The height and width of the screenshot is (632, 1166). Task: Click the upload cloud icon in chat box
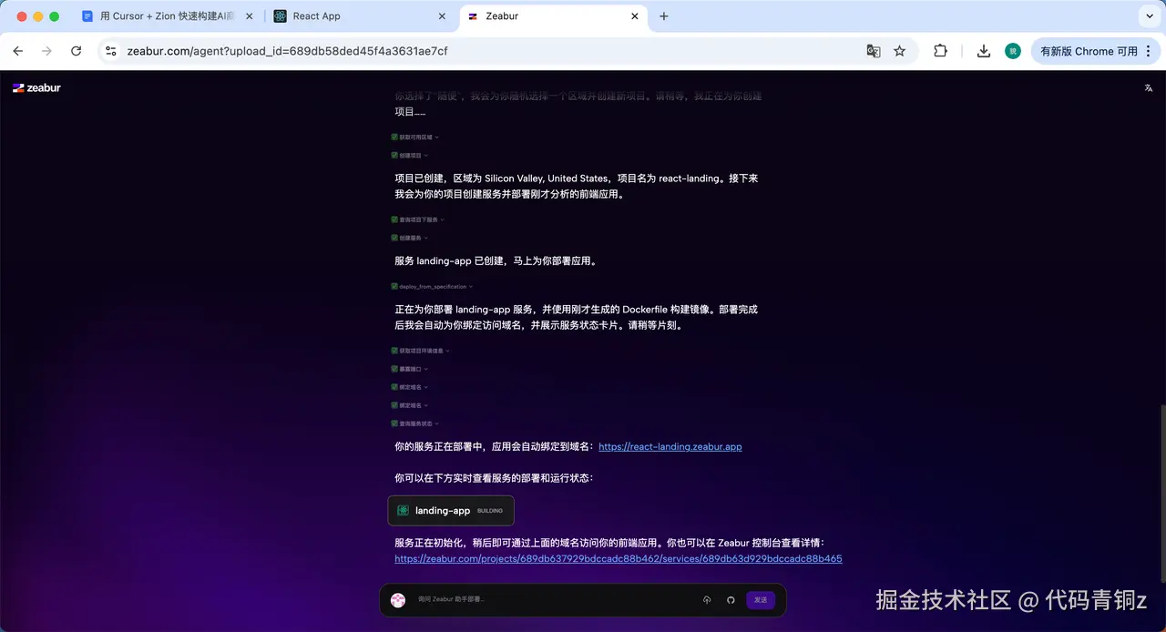[707, 600]
